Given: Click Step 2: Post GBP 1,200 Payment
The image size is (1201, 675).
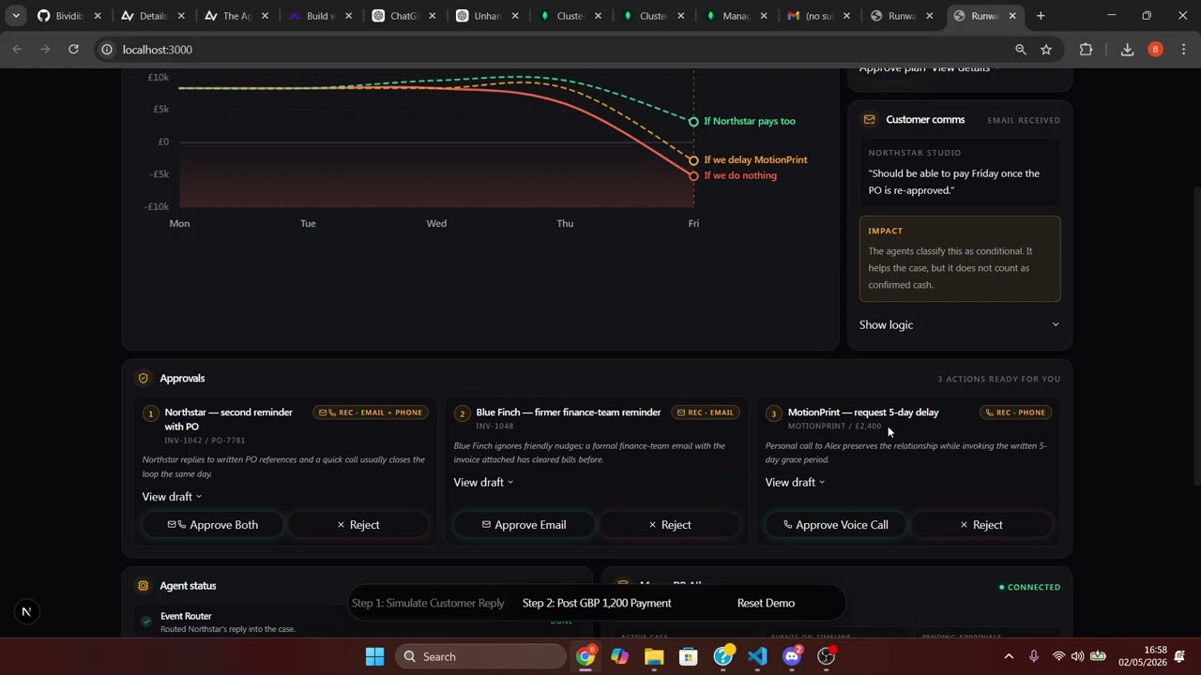Looking at the screenshot, I should coord(597,603).
